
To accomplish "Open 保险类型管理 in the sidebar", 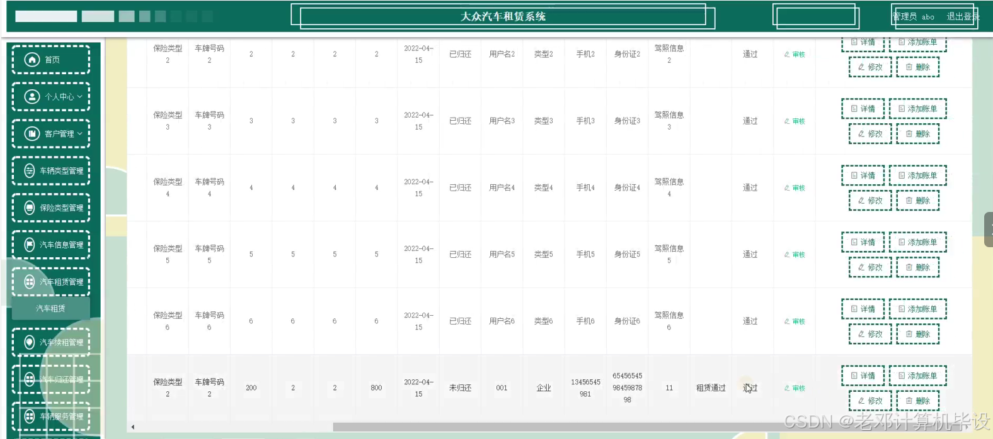I will (x=50, y=208).
